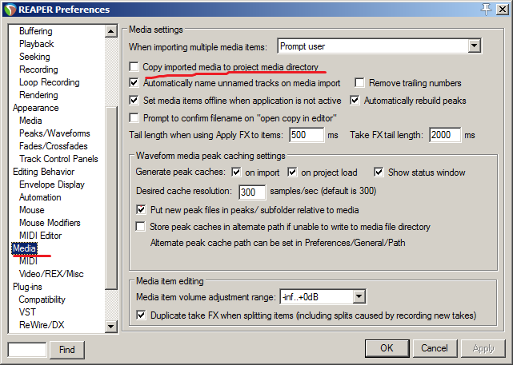The width and height of the screenshot is (513, 365).
Task: Select the highlighted Media category
Action: pyautogui.click(x=24, y=248)
